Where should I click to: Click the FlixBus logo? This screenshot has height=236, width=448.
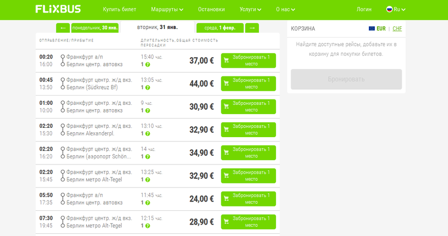[x=59, y=9]
